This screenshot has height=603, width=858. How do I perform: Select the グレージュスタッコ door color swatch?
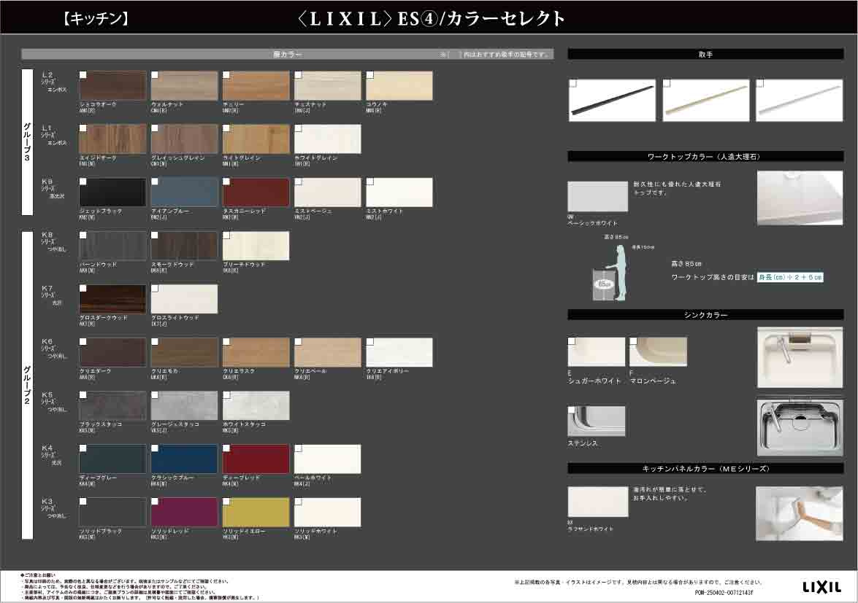click(183, 405)
